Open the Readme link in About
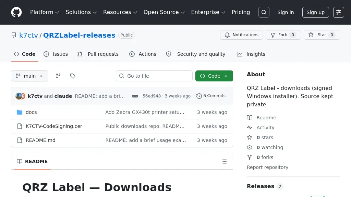The image size is (351, 197). pyautogui.click(x=266, y=118)
